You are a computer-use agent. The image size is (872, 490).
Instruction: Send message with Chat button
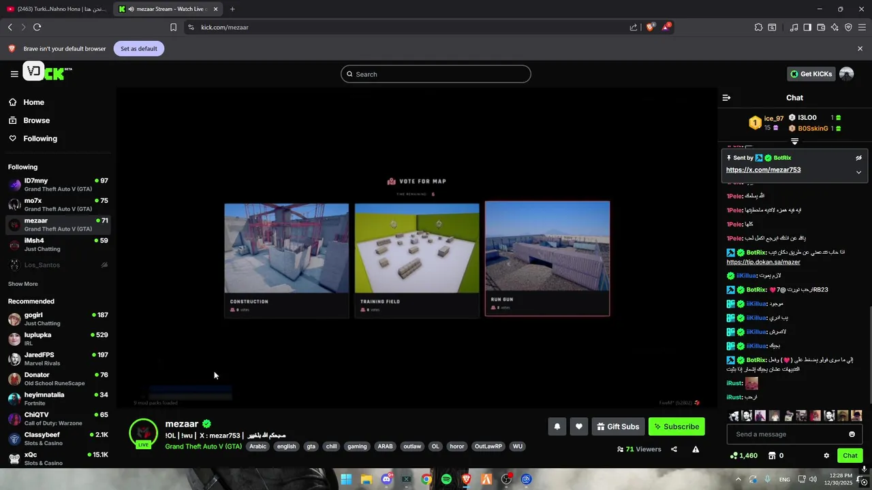(x=850, y=456)
